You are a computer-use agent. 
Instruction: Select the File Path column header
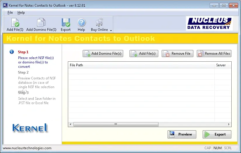tap(141, 65)
